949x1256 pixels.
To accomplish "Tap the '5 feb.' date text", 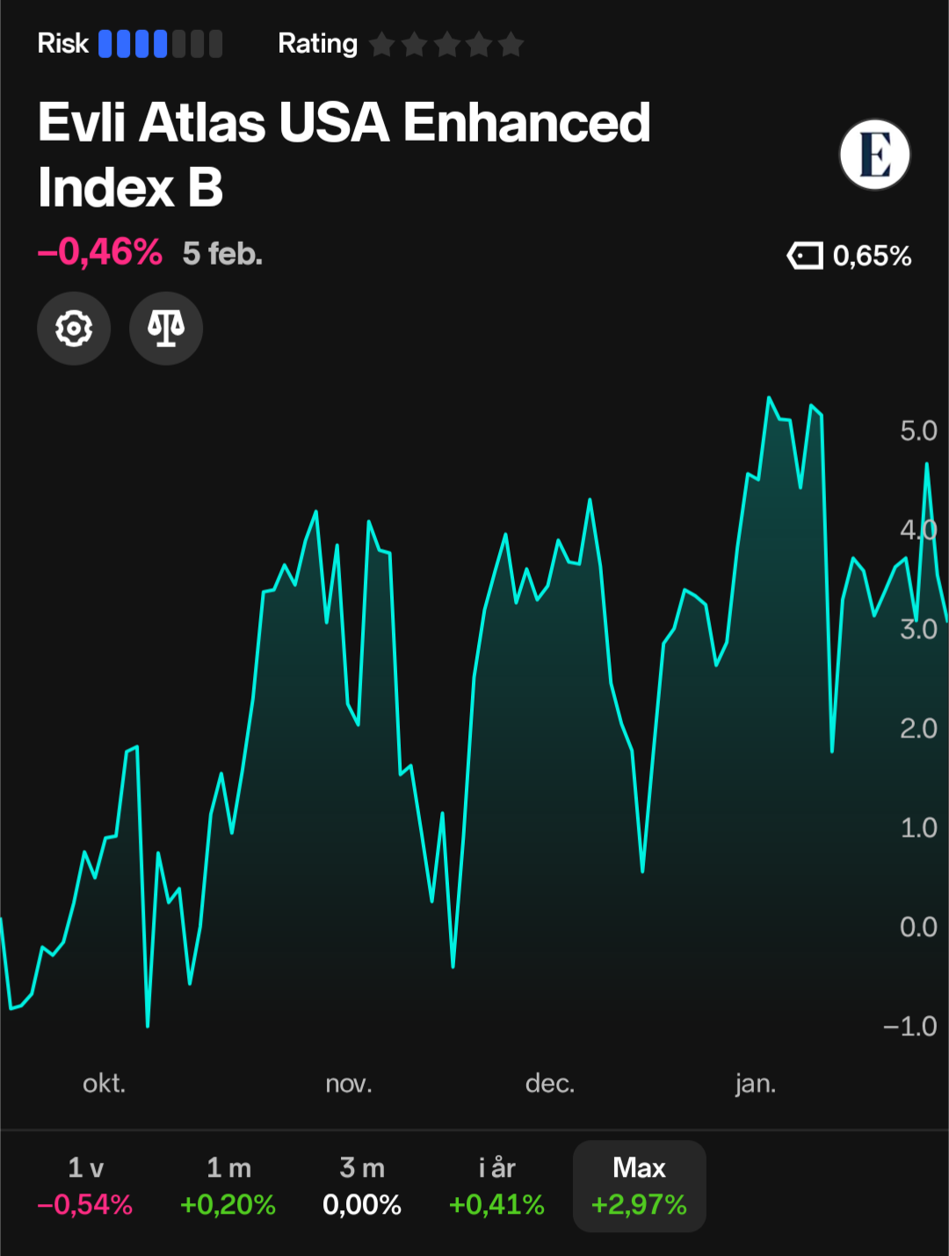I will tap(222, 254).
